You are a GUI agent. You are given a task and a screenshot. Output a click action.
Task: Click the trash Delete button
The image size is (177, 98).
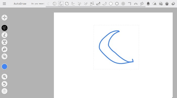coord(5,91)
